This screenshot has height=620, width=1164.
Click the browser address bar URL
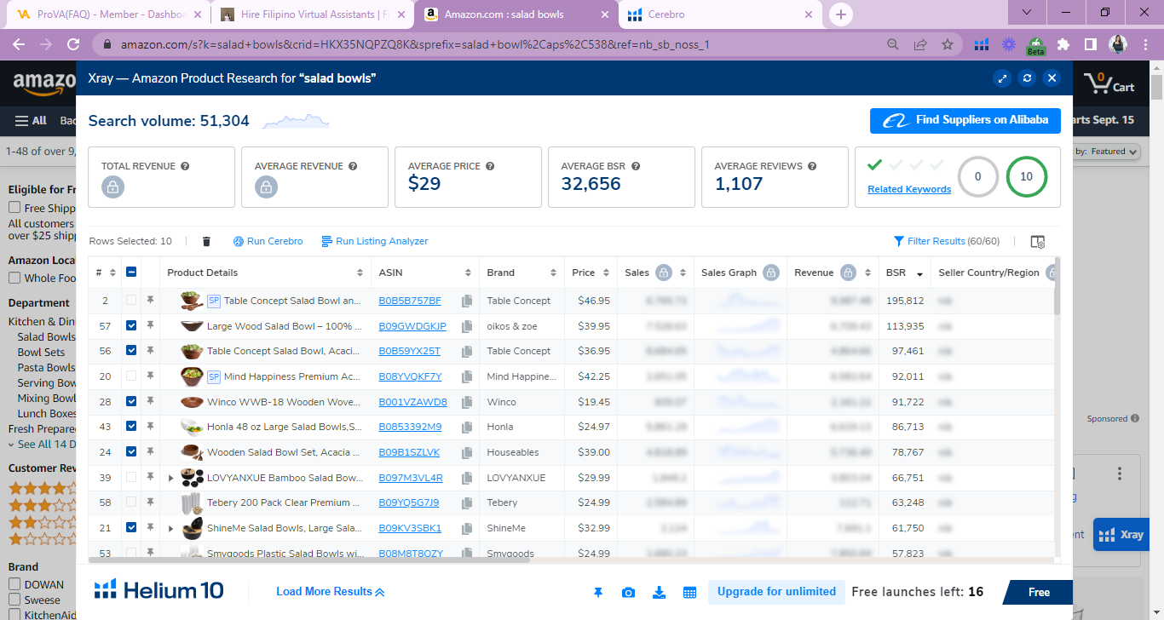click(x=415, y=44)
